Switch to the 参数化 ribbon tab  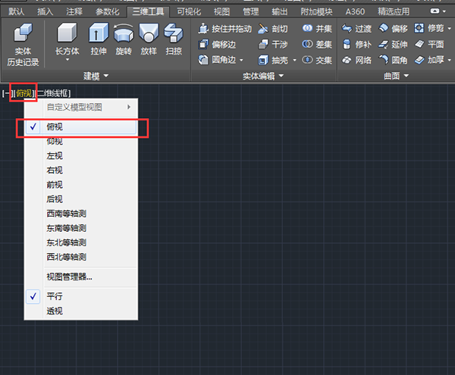(x=108, y=11)
